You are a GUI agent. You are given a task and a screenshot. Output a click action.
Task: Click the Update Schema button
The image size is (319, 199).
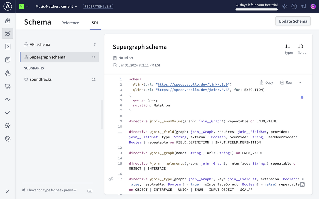292,21
